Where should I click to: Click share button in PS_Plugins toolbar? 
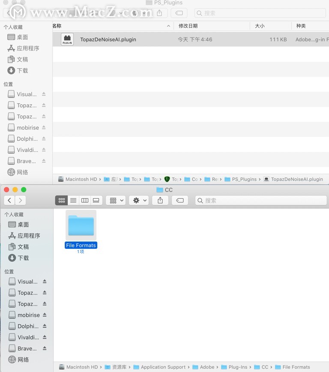(159, 13)
